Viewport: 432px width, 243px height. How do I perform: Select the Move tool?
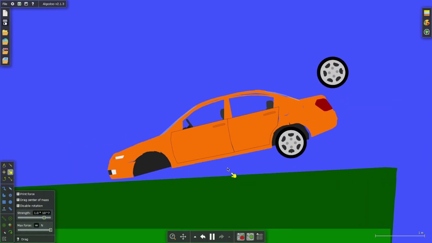[x=4, y=172]
